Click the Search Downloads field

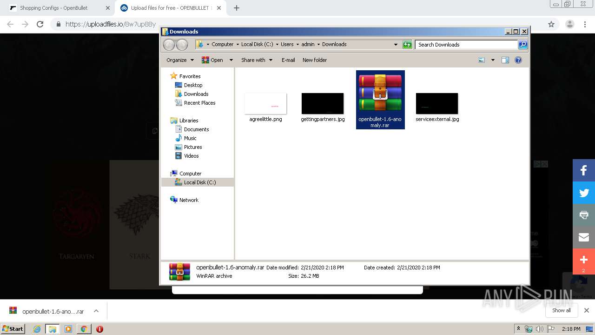pyautogui.click(x=466, y=45)
